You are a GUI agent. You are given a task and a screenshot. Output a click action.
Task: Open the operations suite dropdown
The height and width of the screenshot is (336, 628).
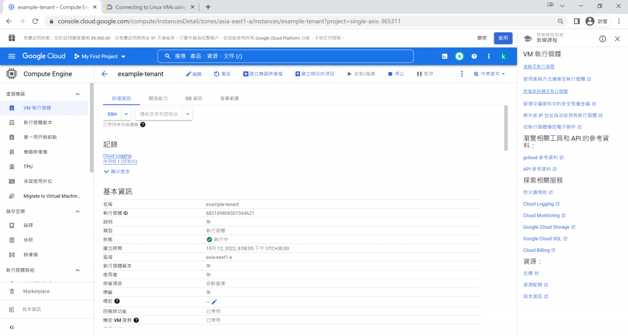489,74
